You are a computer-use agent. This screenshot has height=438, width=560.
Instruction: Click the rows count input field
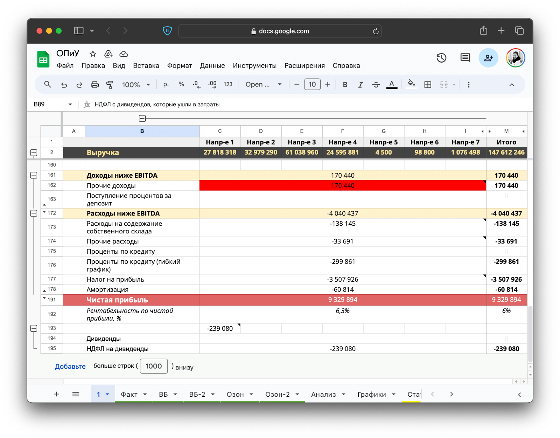pyautogui.click(x=154, y=366)
